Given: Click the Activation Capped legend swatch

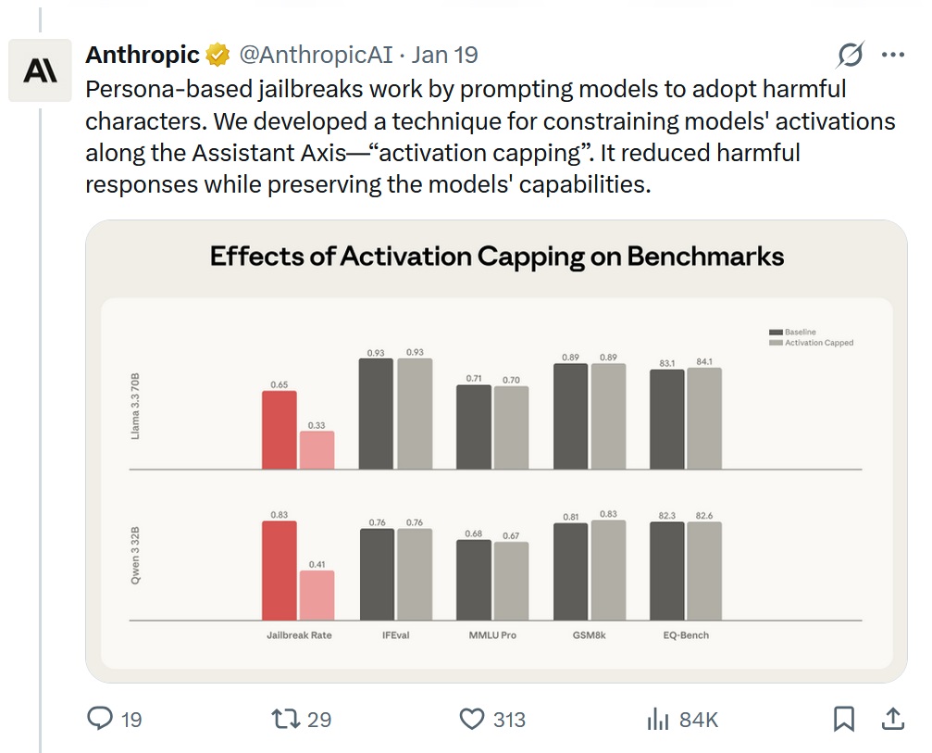Looking at the screenshot, I should (x=776, y=343).
